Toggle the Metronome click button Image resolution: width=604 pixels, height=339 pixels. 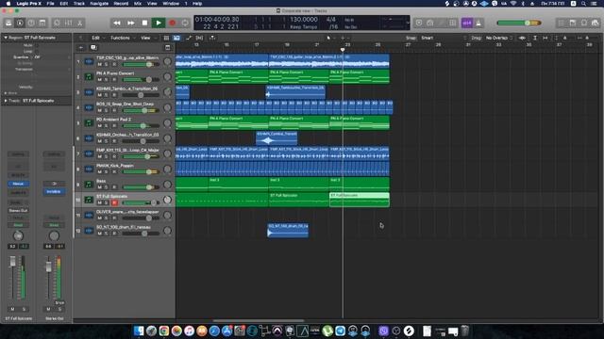point(478,23)
